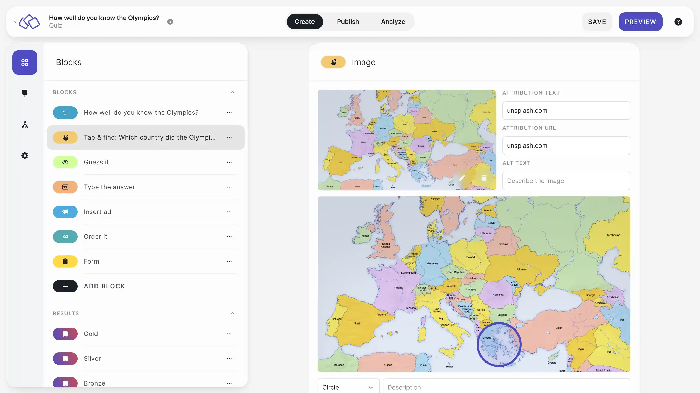Select the Gold result block
The height and width of the screenshot is (393, 700).
(x=91, y=334)
